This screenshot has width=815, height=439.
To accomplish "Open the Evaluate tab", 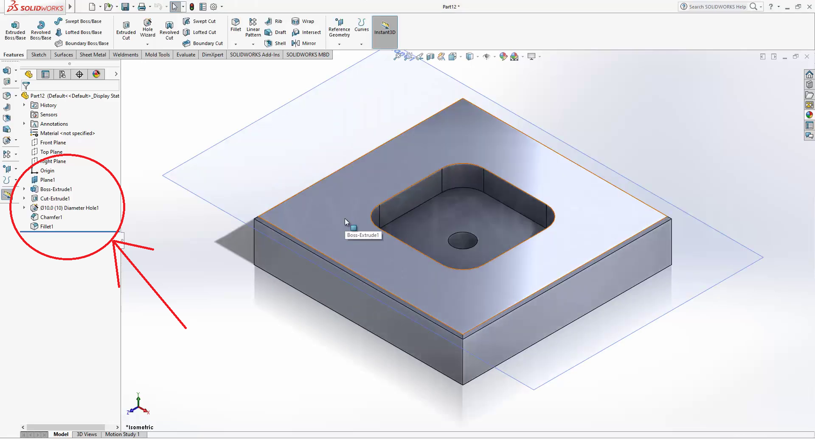I will coord(185,55).
